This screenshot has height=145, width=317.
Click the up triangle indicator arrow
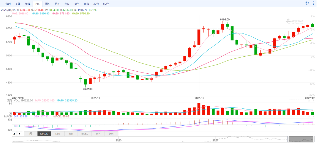point(14,134)
